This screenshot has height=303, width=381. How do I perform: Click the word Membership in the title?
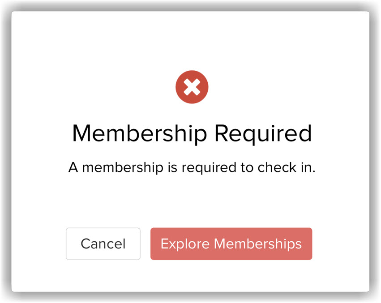140,133
